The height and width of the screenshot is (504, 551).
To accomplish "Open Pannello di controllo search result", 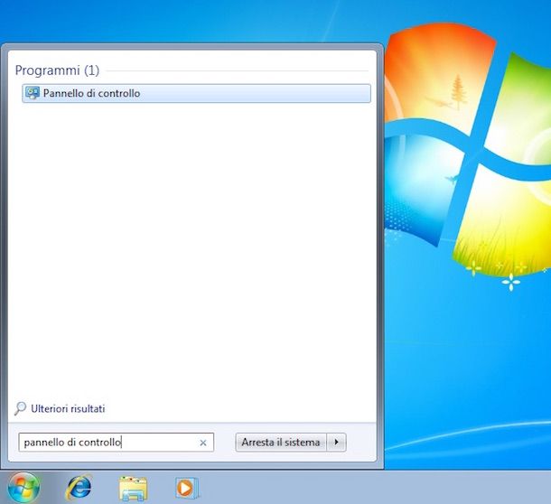I will pos(196,93).
